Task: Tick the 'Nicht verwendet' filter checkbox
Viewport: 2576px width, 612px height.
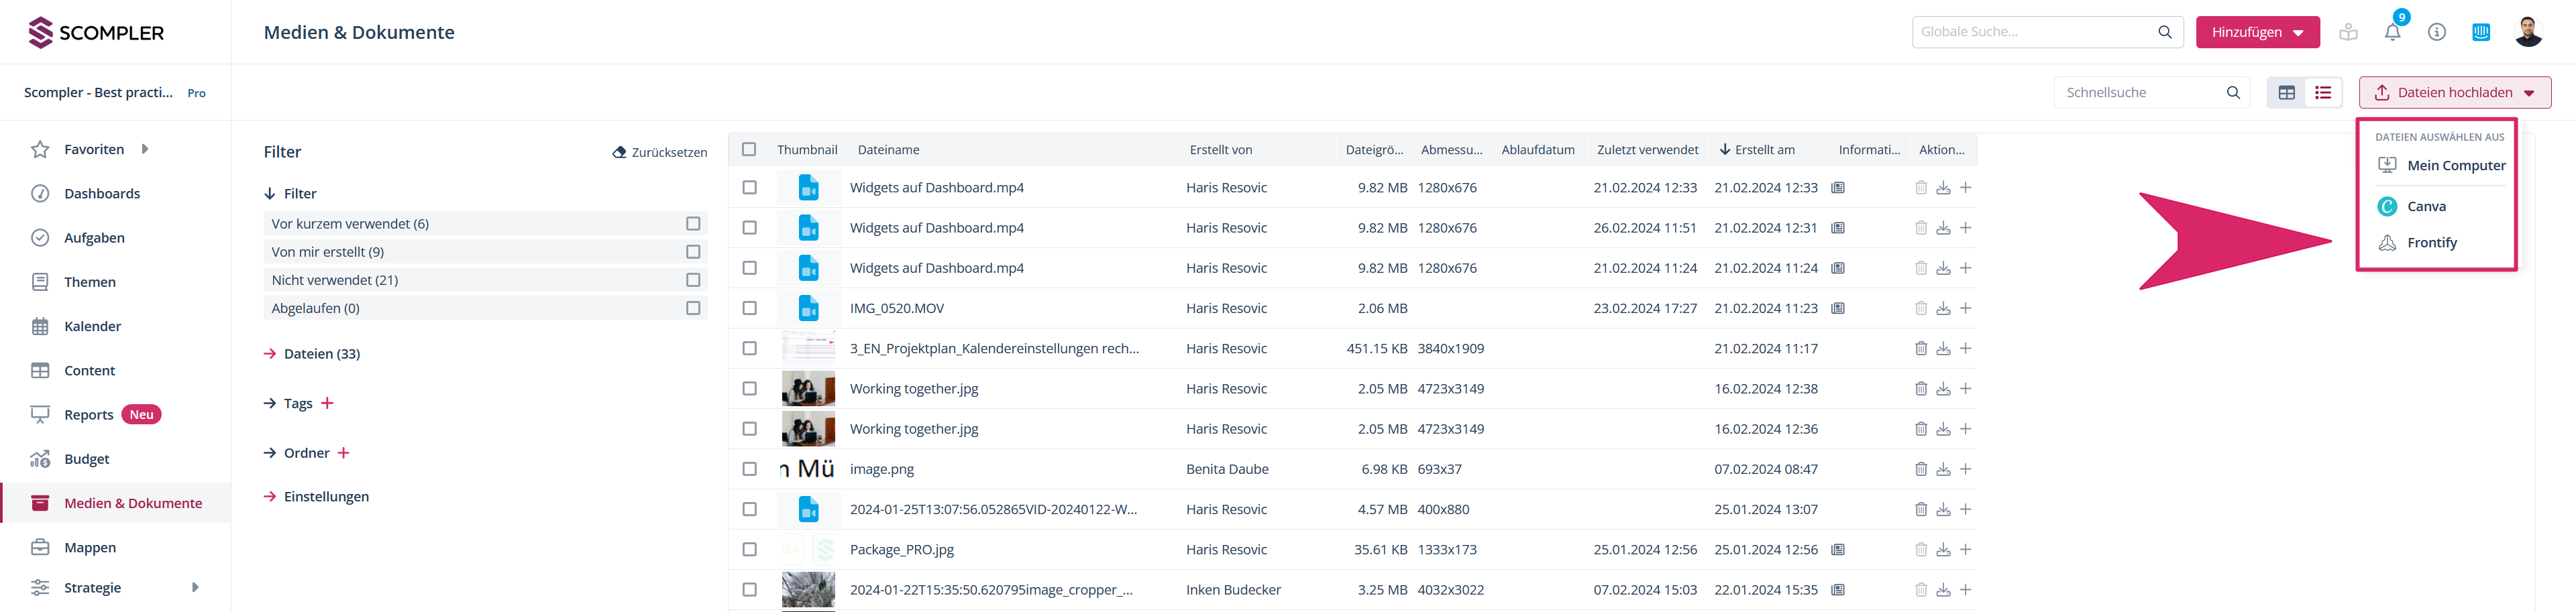Action: [693, 280]
